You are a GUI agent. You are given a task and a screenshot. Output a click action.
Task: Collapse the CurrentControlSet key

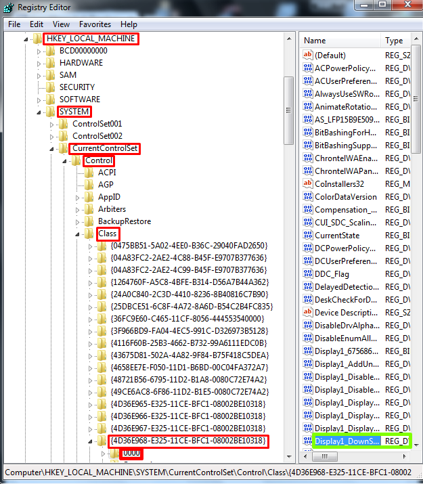pyautogui.click(x=51, y=149)
